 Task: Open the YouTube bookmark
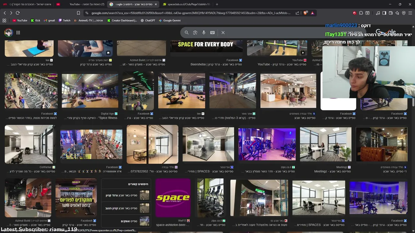point(20,20)
